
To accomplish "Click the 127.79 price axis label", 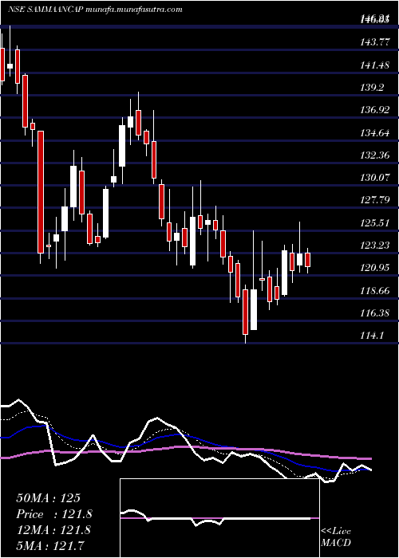I will (x=373, y=200).
